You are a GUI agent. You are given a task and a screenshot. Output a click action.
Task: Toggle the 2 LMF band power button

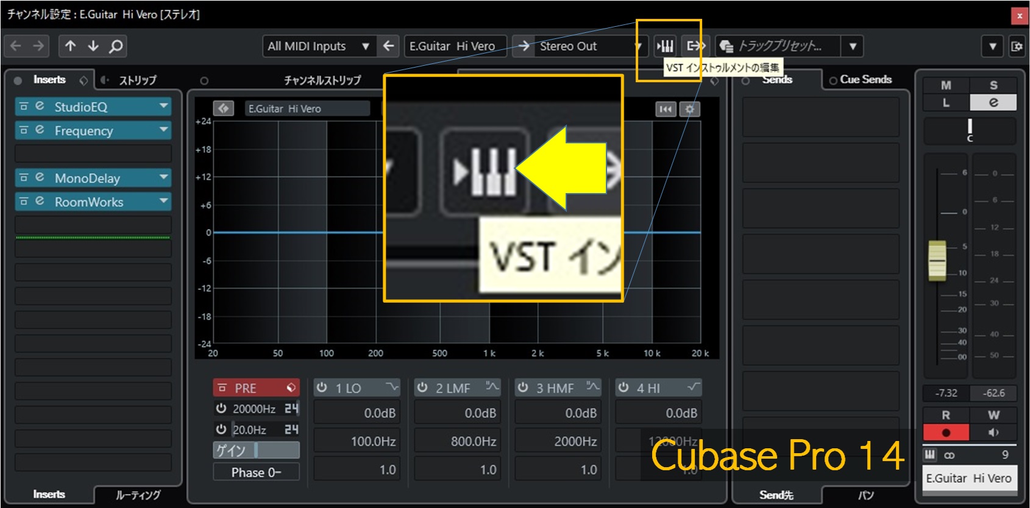click(x=422, y=387)
